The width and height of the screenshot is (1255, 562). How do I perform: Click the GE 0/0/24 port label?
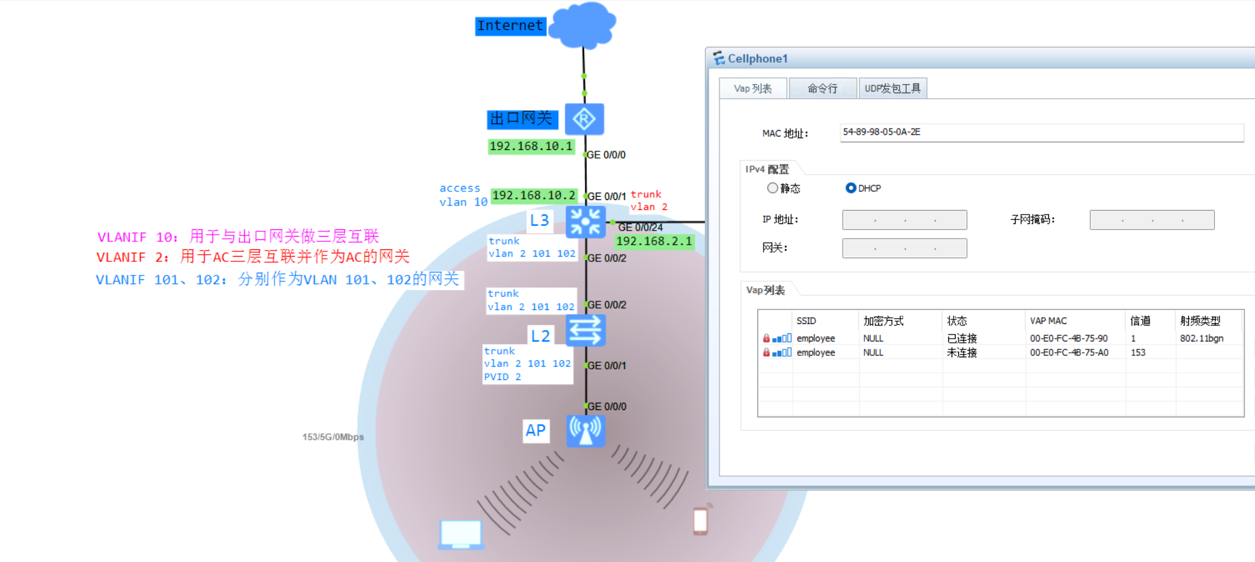[x=640, y=227]
